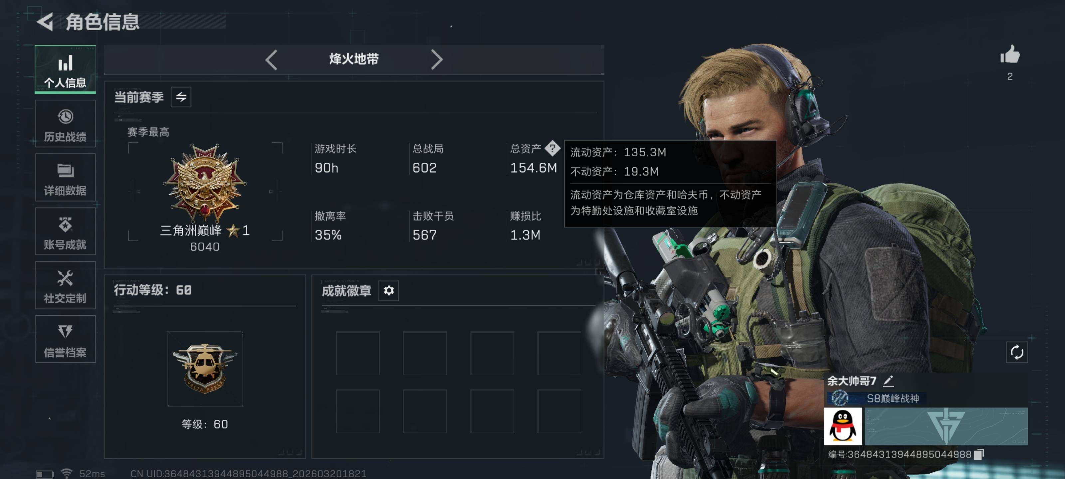
Task: Copy the player ID with the copy icon
Action: [x=978, y=454]
